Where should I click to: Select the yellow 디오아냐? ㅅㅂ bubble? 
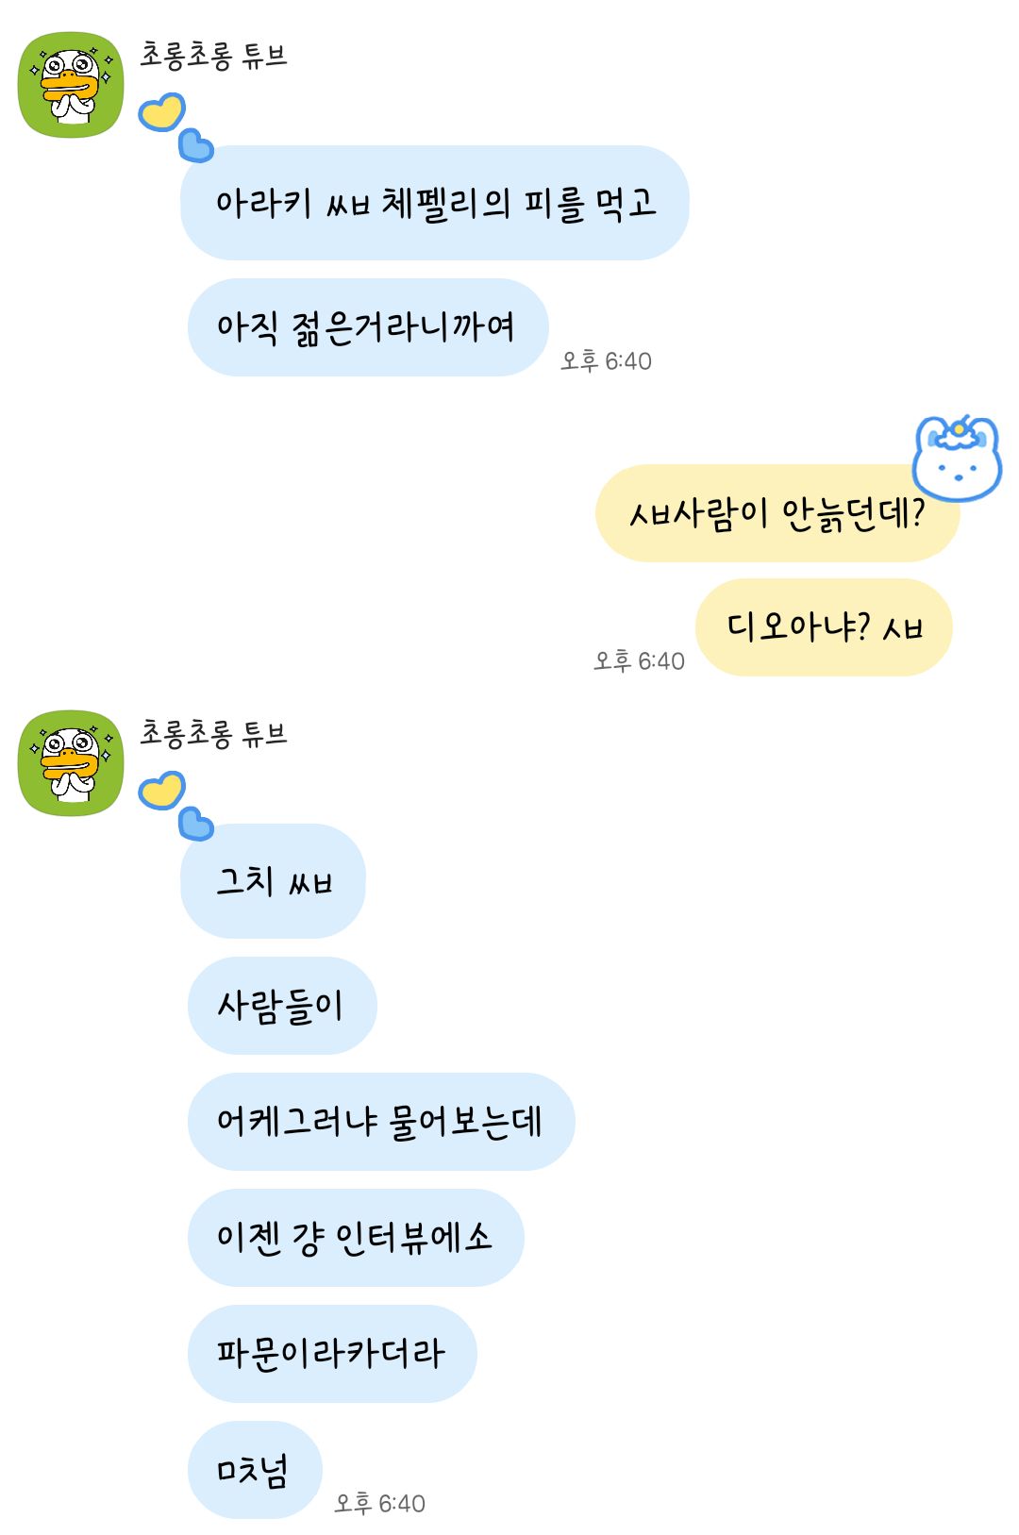pos(824,627)
